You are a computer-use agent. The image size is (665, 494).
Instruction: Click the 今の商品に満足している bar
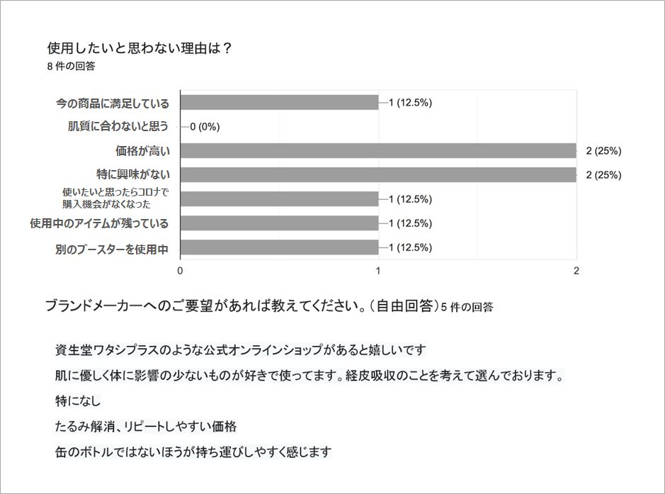tap(280, 102)
